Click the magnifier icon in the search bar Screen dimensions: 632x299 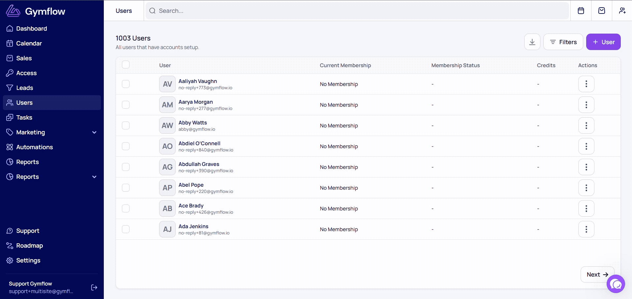pyautogui.click(x=152, y=11)
